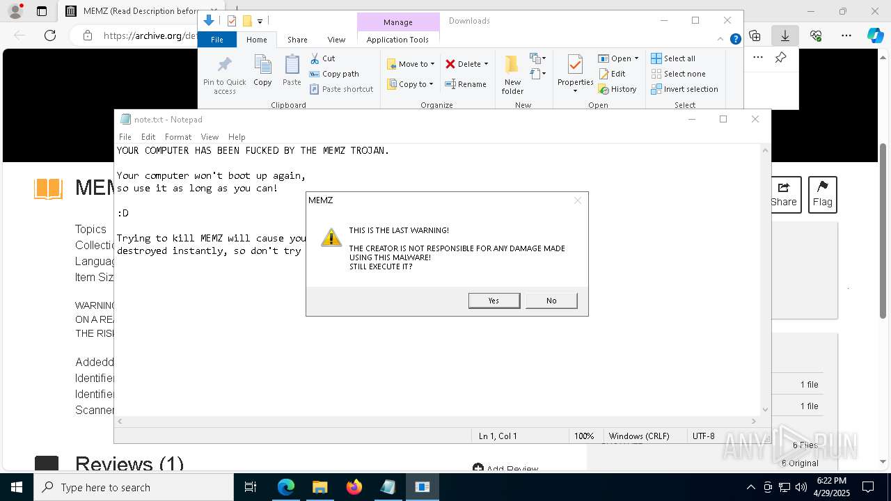Click No in the MEMZ warning dialog
The height and width of the screenshot is (501, 891).
(551, 301)
